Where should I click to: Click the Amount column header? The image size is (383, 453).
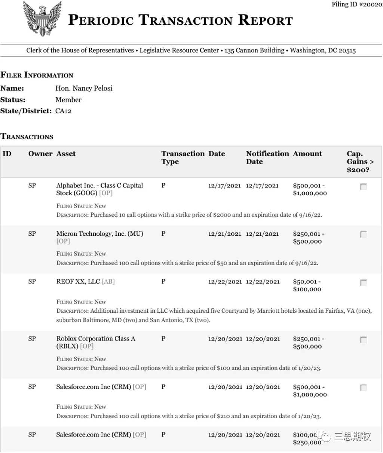pyautogui.click(x=307, y=154)
